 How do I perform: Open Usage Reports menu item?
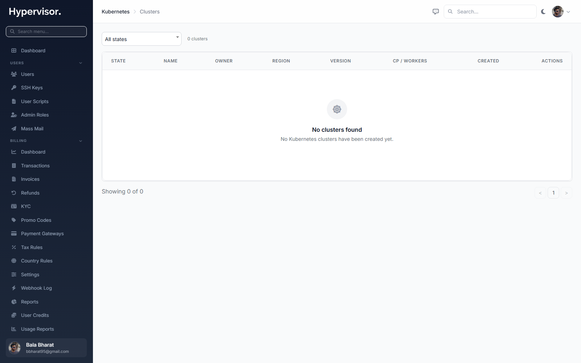46,329
